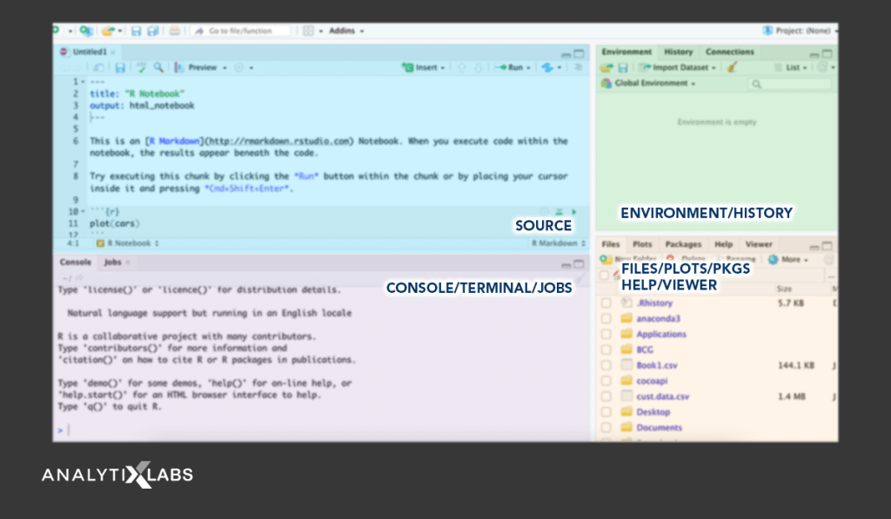Click the New Folder icon in Files pane
This screenshot has height=519, width=891.
tap(606, 259)
